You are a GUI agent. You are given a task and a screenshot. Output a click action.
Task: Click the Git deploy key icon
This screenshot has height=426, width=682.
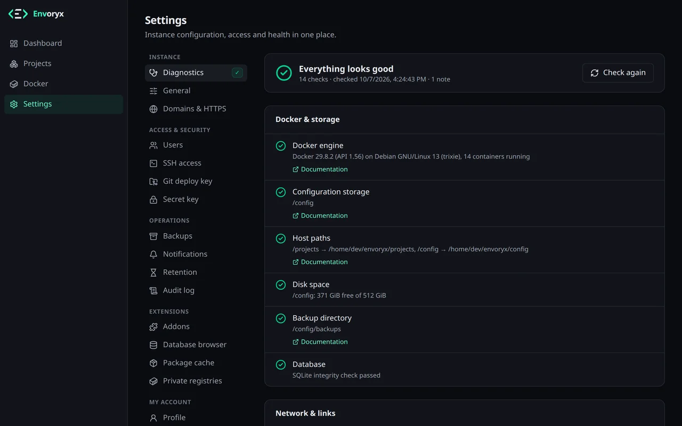tap(153, 182)
